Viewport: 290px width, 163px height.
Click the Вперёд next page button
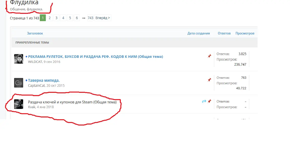[103, 18]
